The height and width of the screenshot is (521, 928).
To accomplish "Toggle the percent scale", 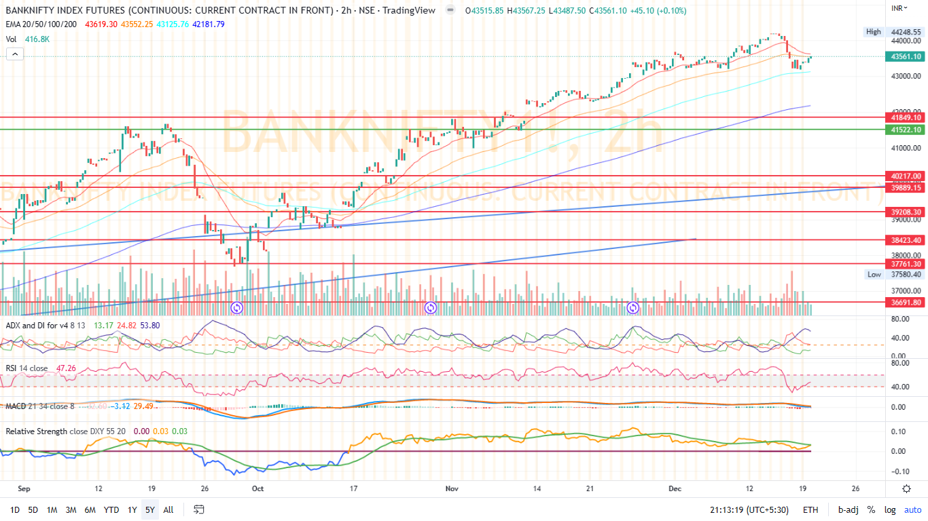I will (x=871, y=509).
